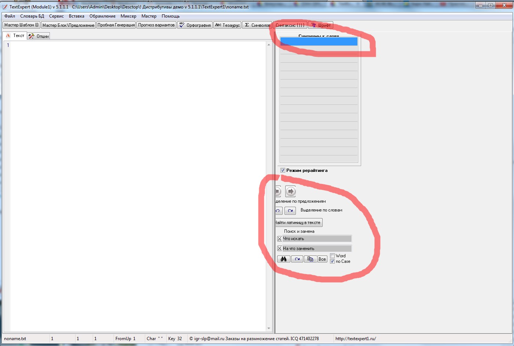
Task: Click the Key 32 status entry
Action: (x=175, y=339)
